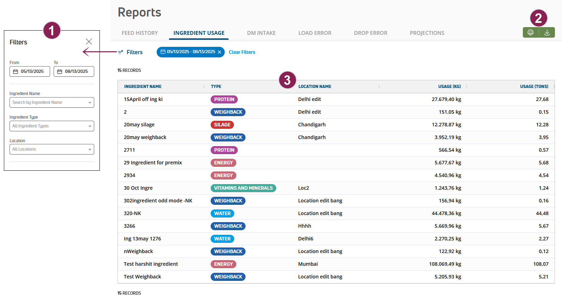Select the Projections tab
562x302 pixels.
point(427,33)
